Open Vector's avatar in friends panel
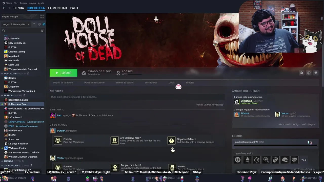The width and height of the screenshot is (324, 182). pos(277,115)
